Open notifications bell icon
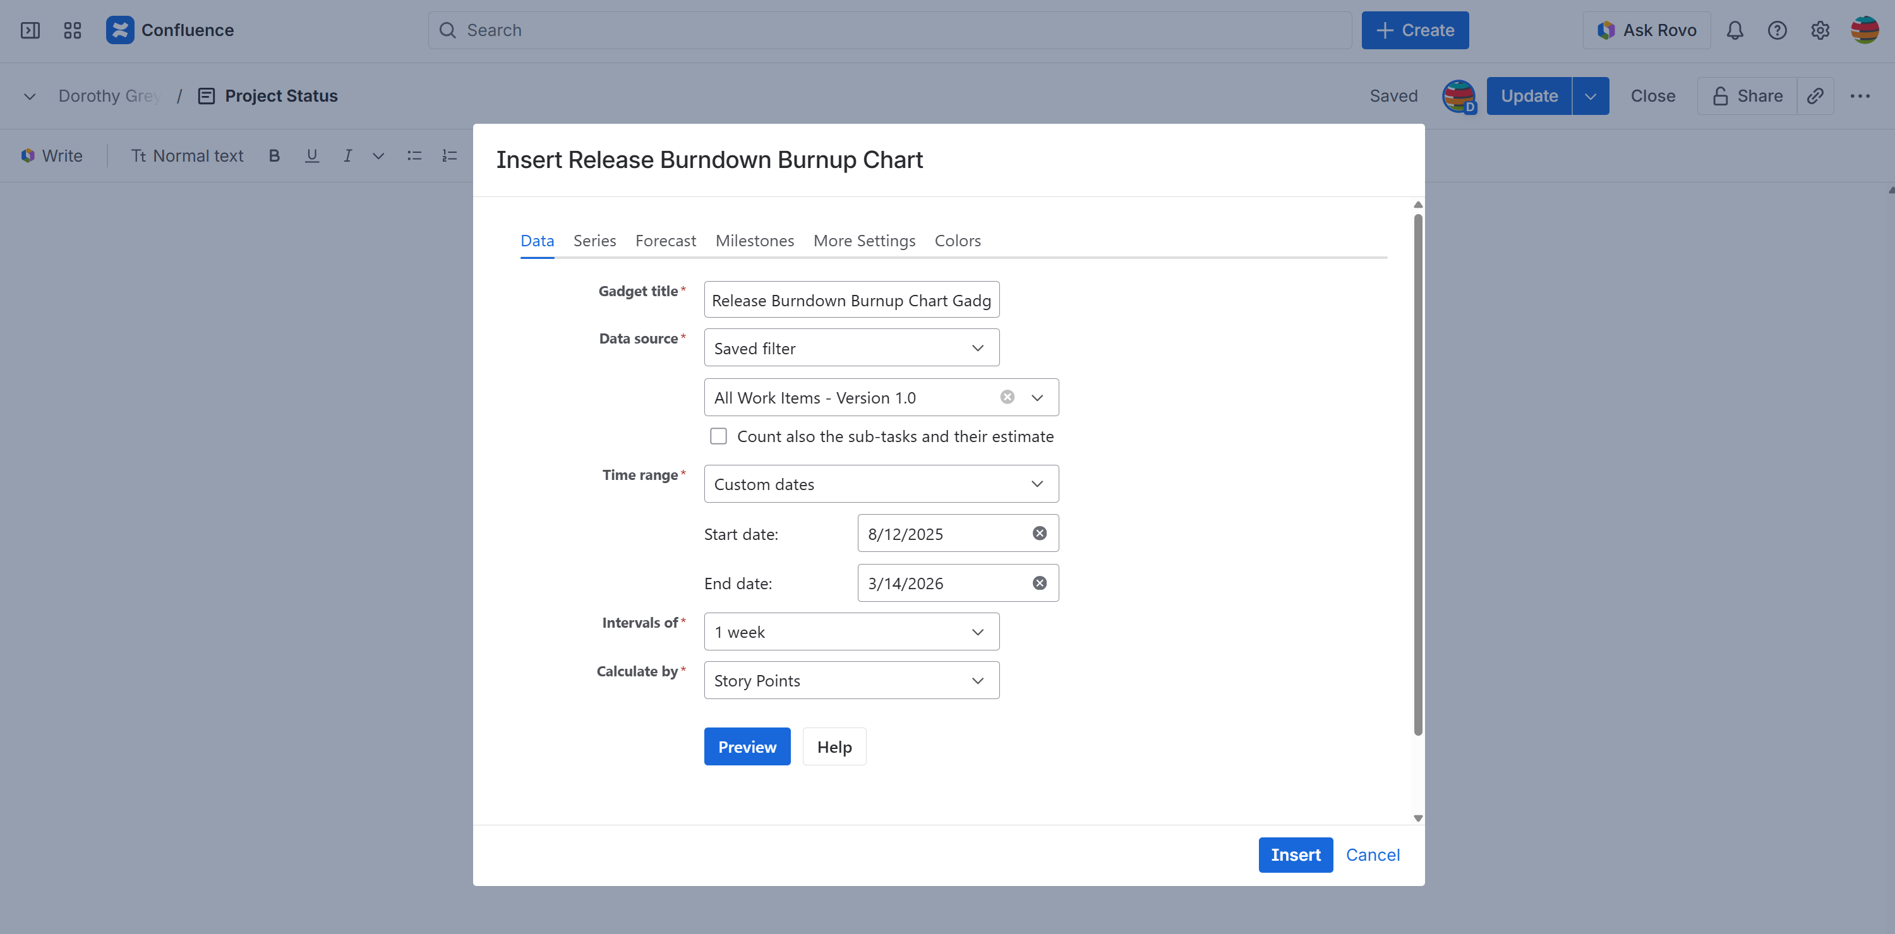Screen dimensions: 1895x934 click(x=1735, y=30)
